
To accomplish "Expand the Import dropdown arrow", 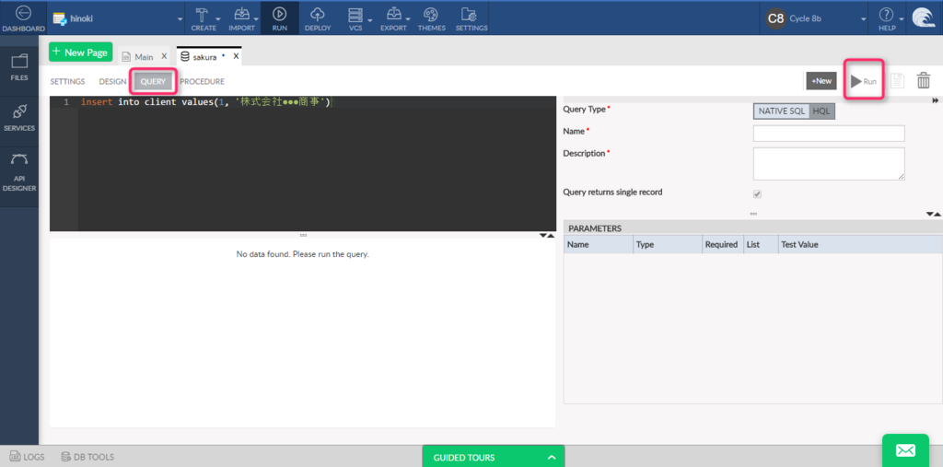I will 257,20.
